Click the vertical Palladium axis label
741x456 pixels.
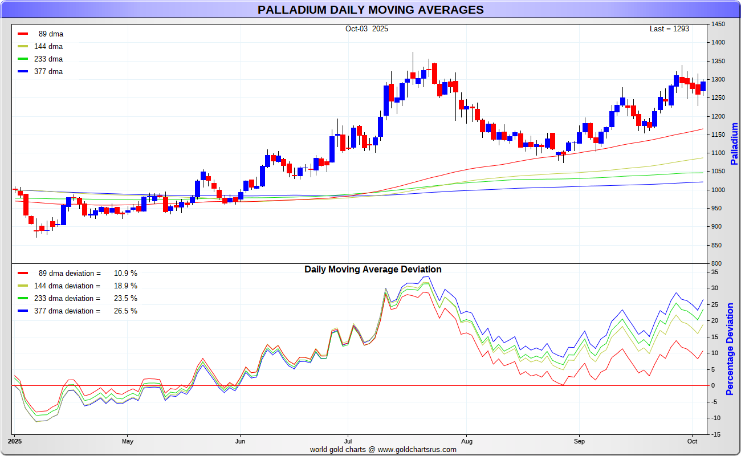point(734,144)
